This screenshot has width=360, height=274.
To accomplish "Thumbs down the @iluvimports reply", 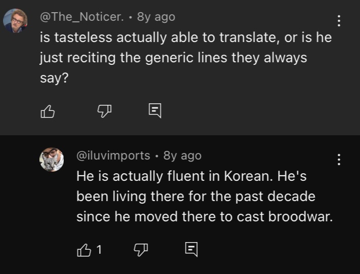I will click(141, 250).
